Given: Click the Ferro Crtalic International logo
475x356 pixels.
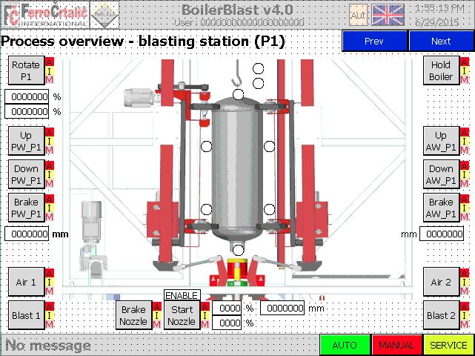Looking at the screenshot, I should 45,15.
